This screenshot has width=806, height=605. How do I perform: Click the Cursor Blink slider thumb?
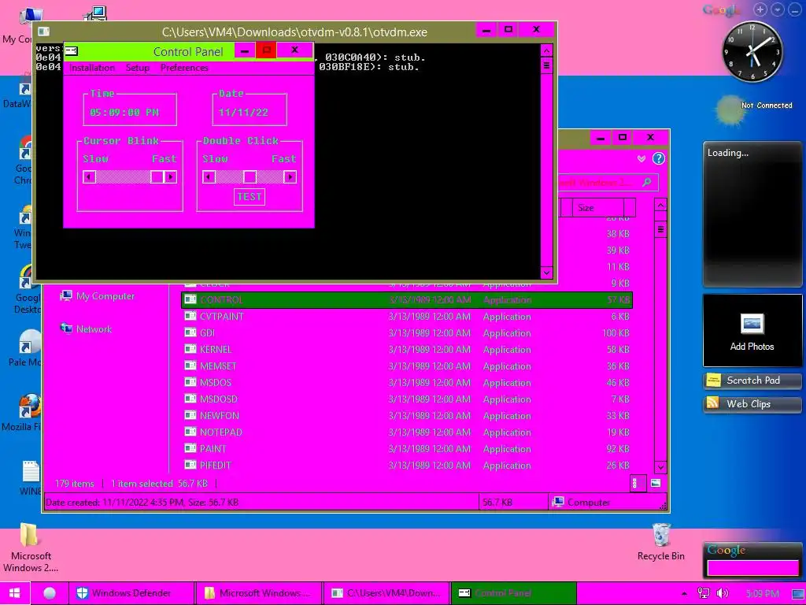[157, 177]
